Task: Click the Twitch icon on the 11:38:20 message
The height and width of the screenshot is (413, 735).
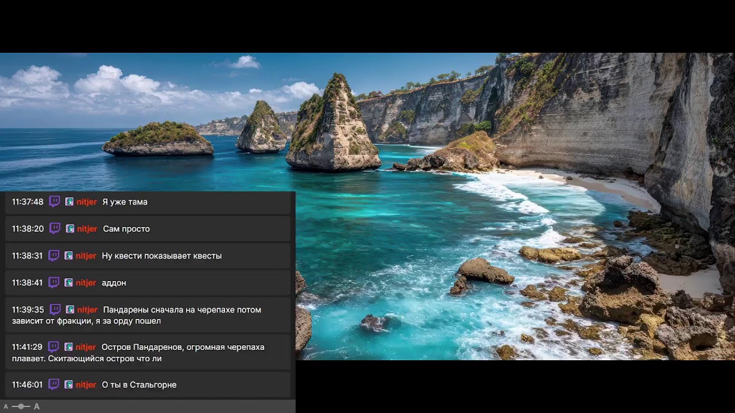Action: tap(55, 228)
